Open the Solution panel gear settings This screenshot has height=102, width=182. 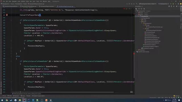tap(177, 6)
